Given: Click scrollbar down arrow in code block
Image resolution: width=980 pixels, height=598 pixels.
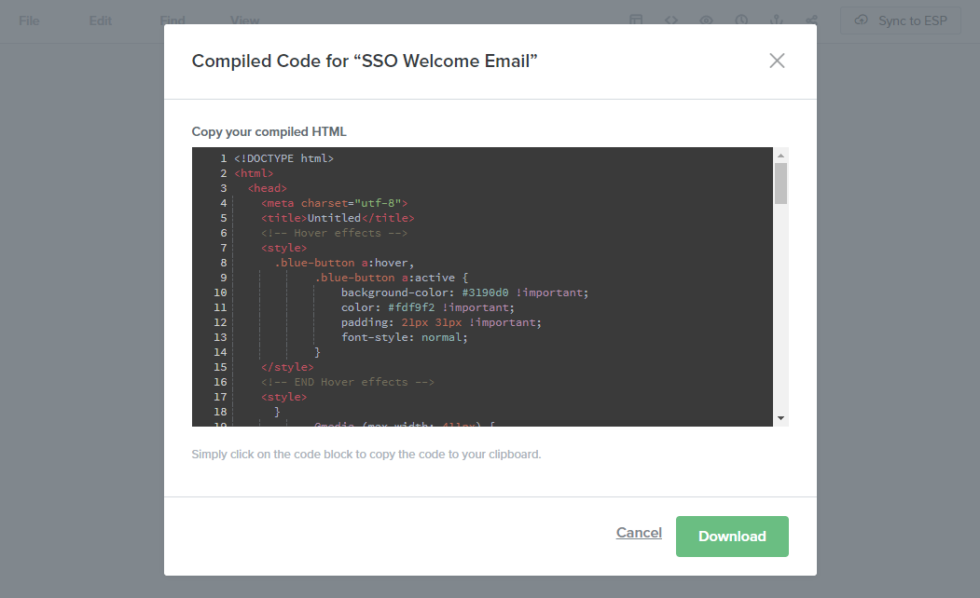Looking at the screenshot, I should tap(780, 418).
